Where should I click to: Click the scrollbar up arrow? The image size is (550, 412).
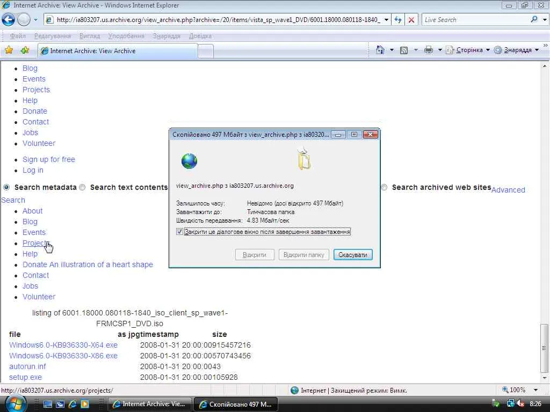click(545, 65)
